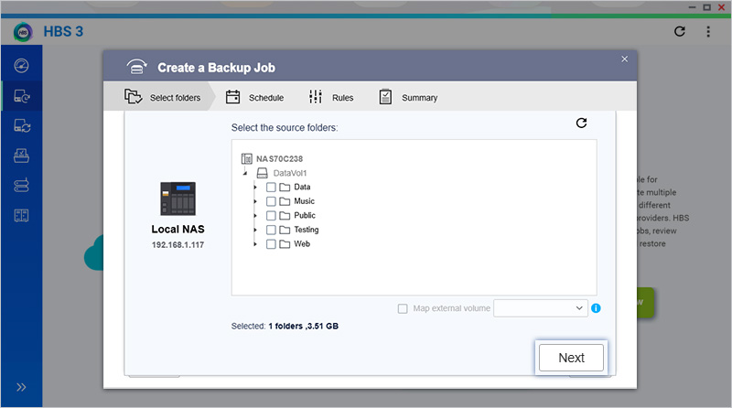This screenshot has width=732, height=408.
Task: Open the Services sidebar icon
Action: click(x=21, y=215)
